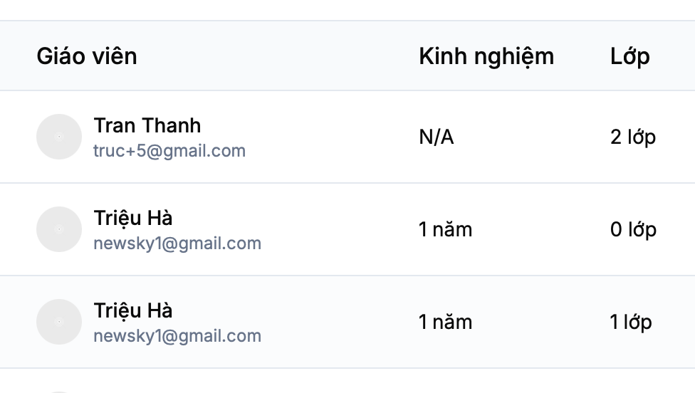This screenshot has height=393, width=695.
Task: Open Triệu Hà name in the 0 lớp row
Action: click(x=133, y=218)
